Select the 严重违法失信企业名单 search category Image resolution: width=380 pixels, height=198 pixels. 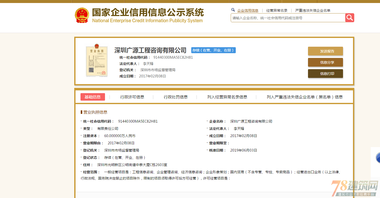[x=313, y=10]
